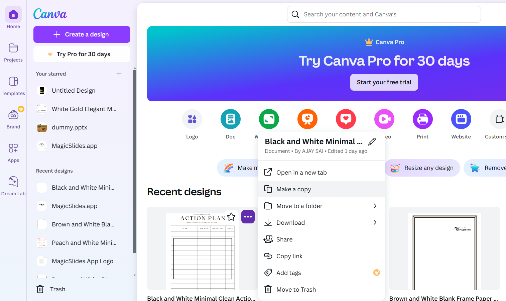Click the Make me chip with rainbow
The width and height of the screenshot is (506, 301).
tap(238, 168)
